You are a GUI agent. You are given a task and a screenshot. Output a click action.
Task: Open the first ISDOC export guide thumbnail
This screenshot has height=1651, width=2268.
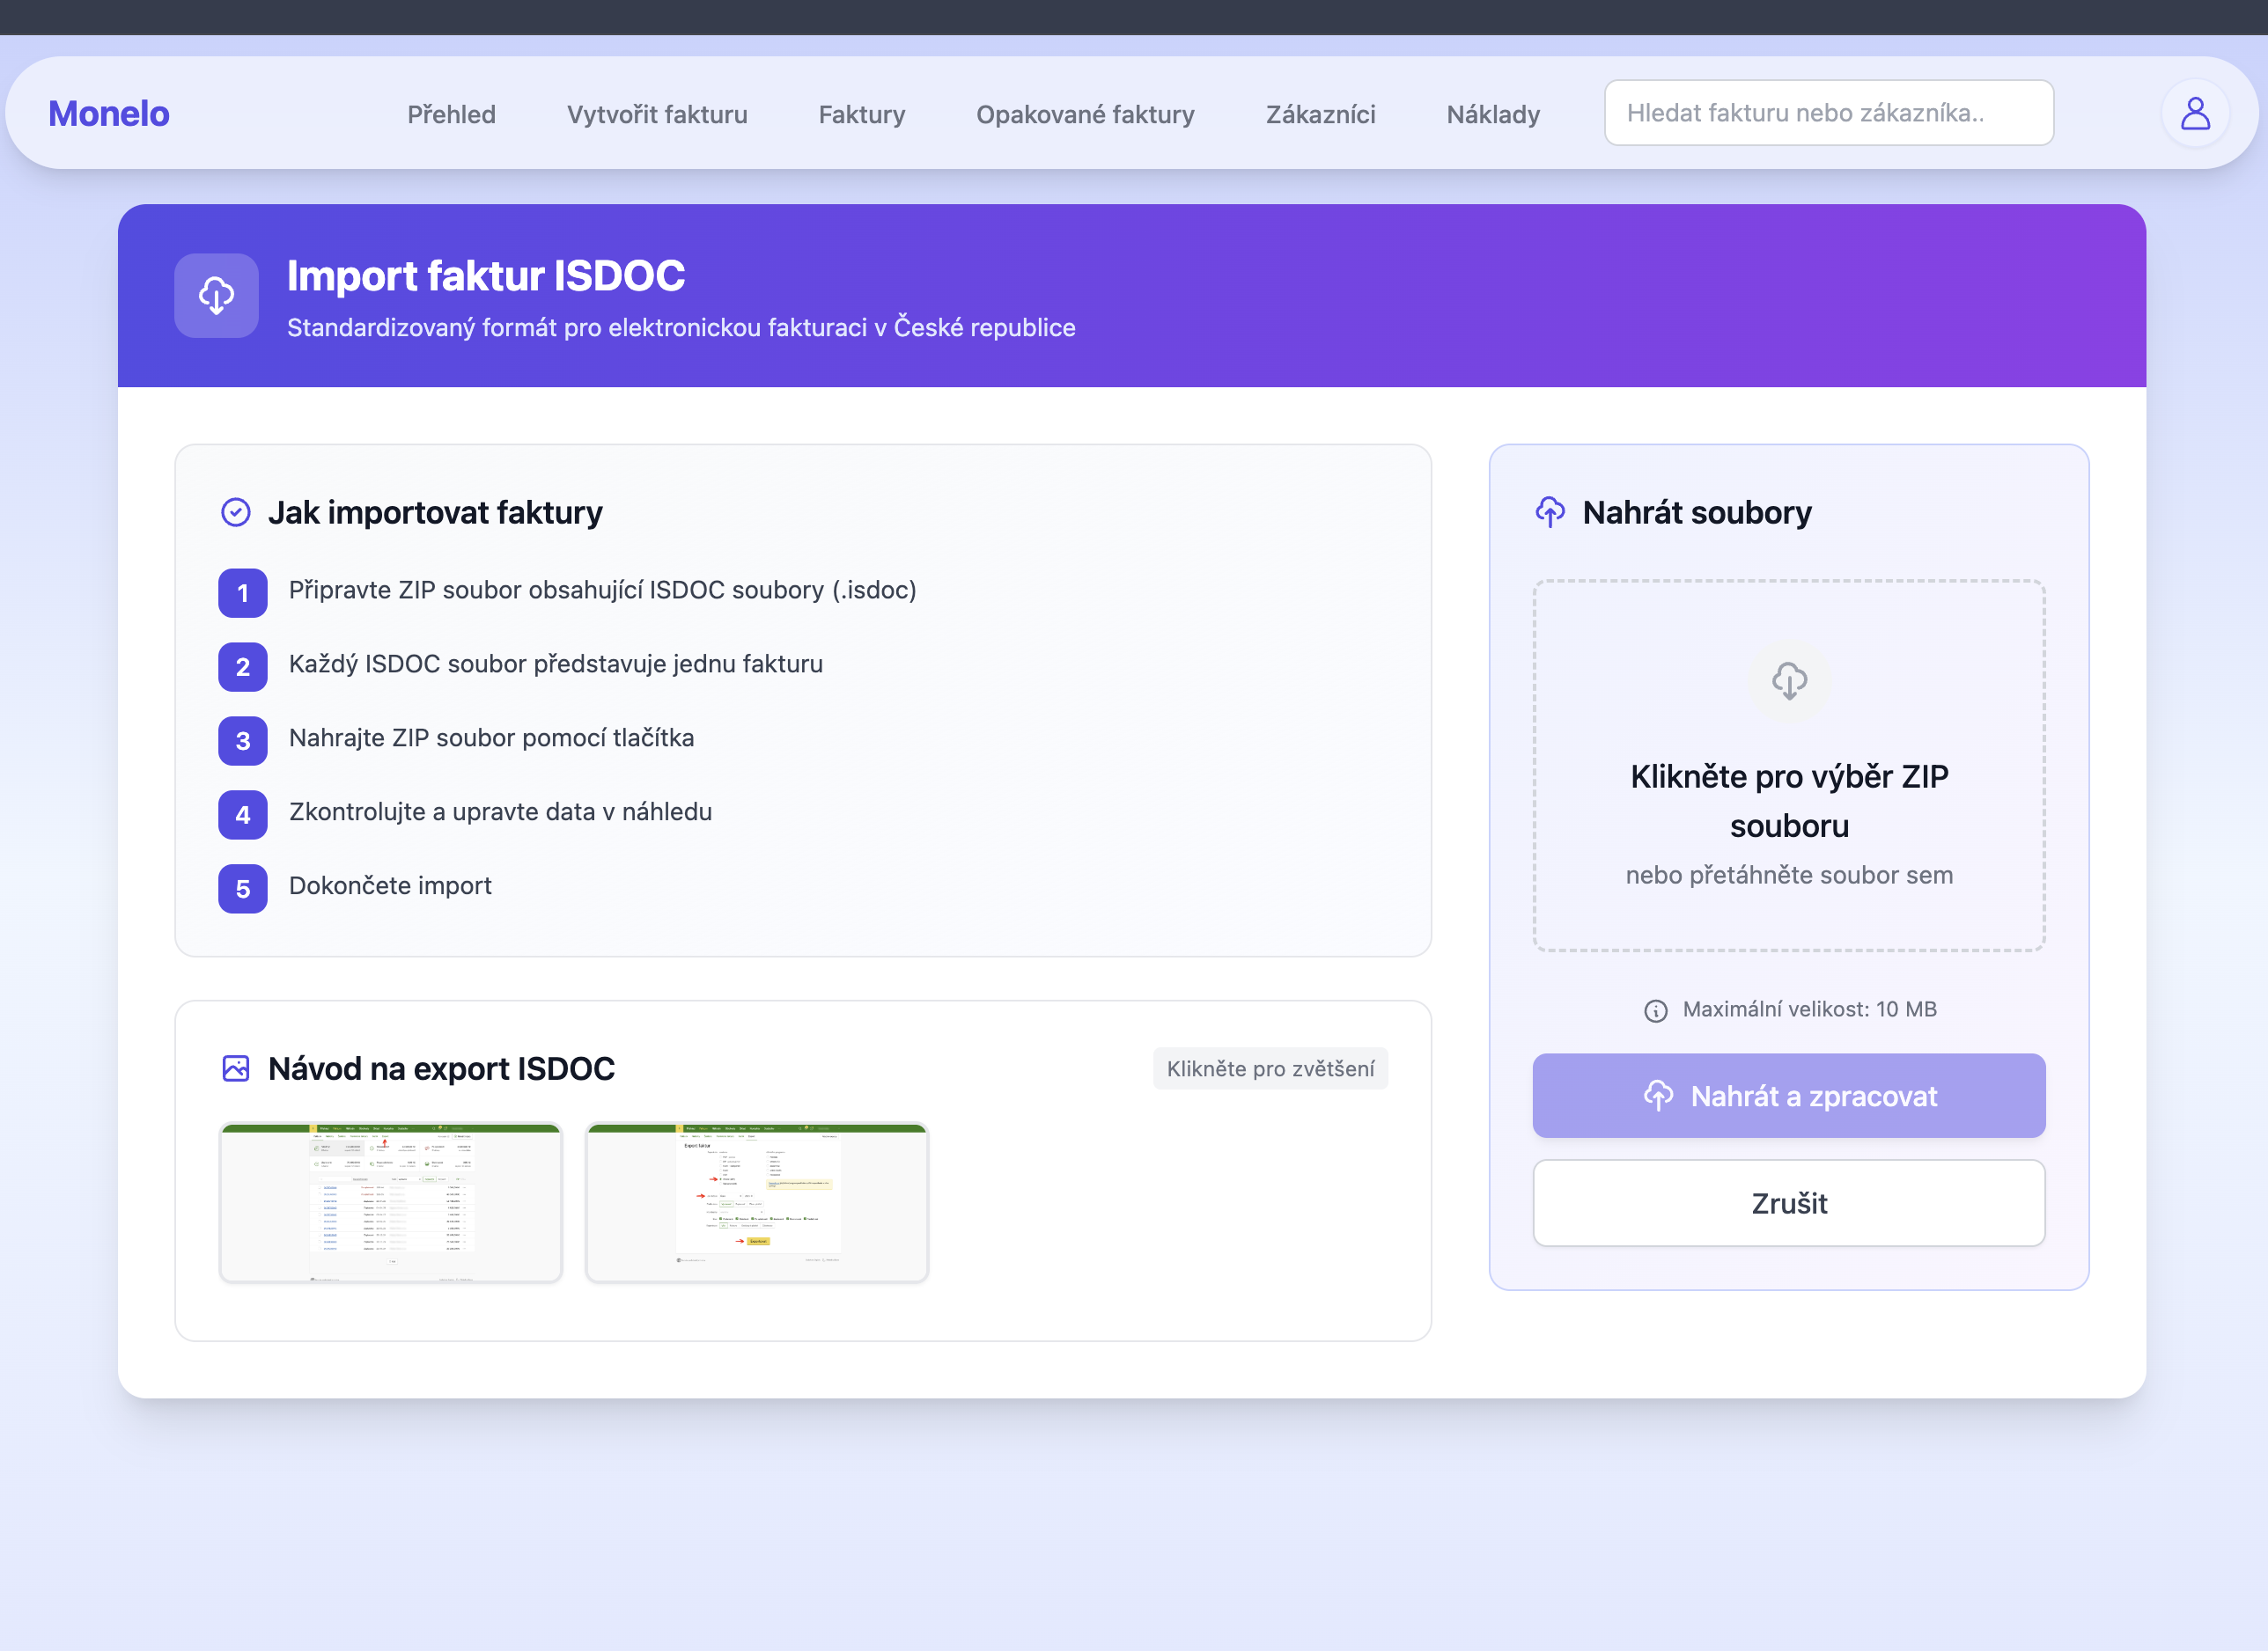(x=391, y=1202)
